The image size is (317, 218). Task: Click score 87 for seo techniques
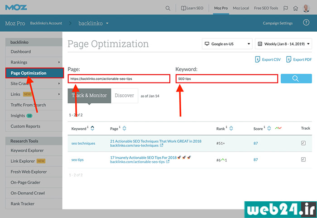click(x=255, y=143)
